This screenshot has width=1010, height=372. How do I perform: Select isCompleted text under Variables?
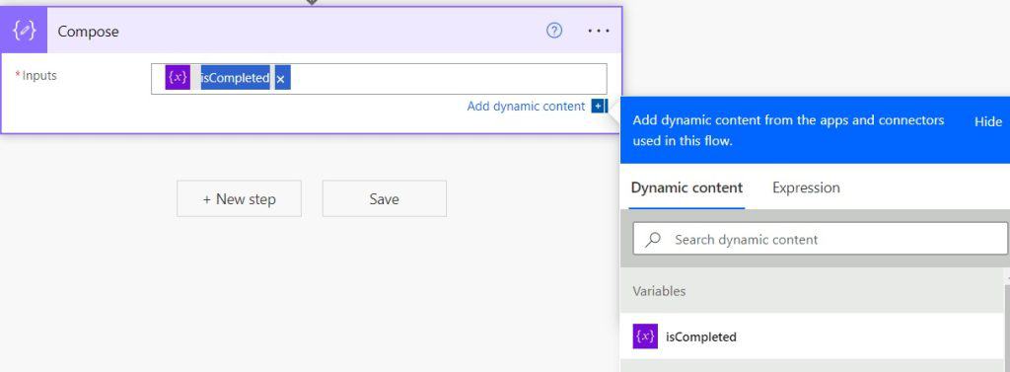tap(701, 337)
